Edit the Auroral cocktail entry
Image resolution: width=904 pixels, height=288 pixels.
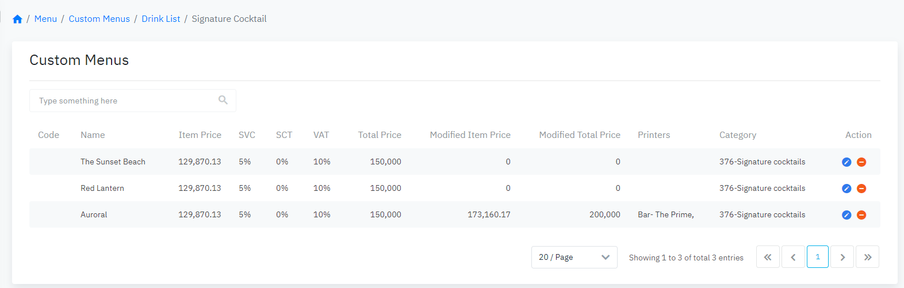pyautogui.click(x=846, y=215)
